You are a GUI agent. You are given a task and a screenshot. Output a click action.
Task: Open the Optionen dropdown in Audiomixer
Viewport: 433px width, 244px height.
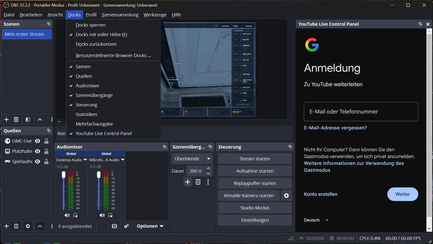[x=150, y=226]
